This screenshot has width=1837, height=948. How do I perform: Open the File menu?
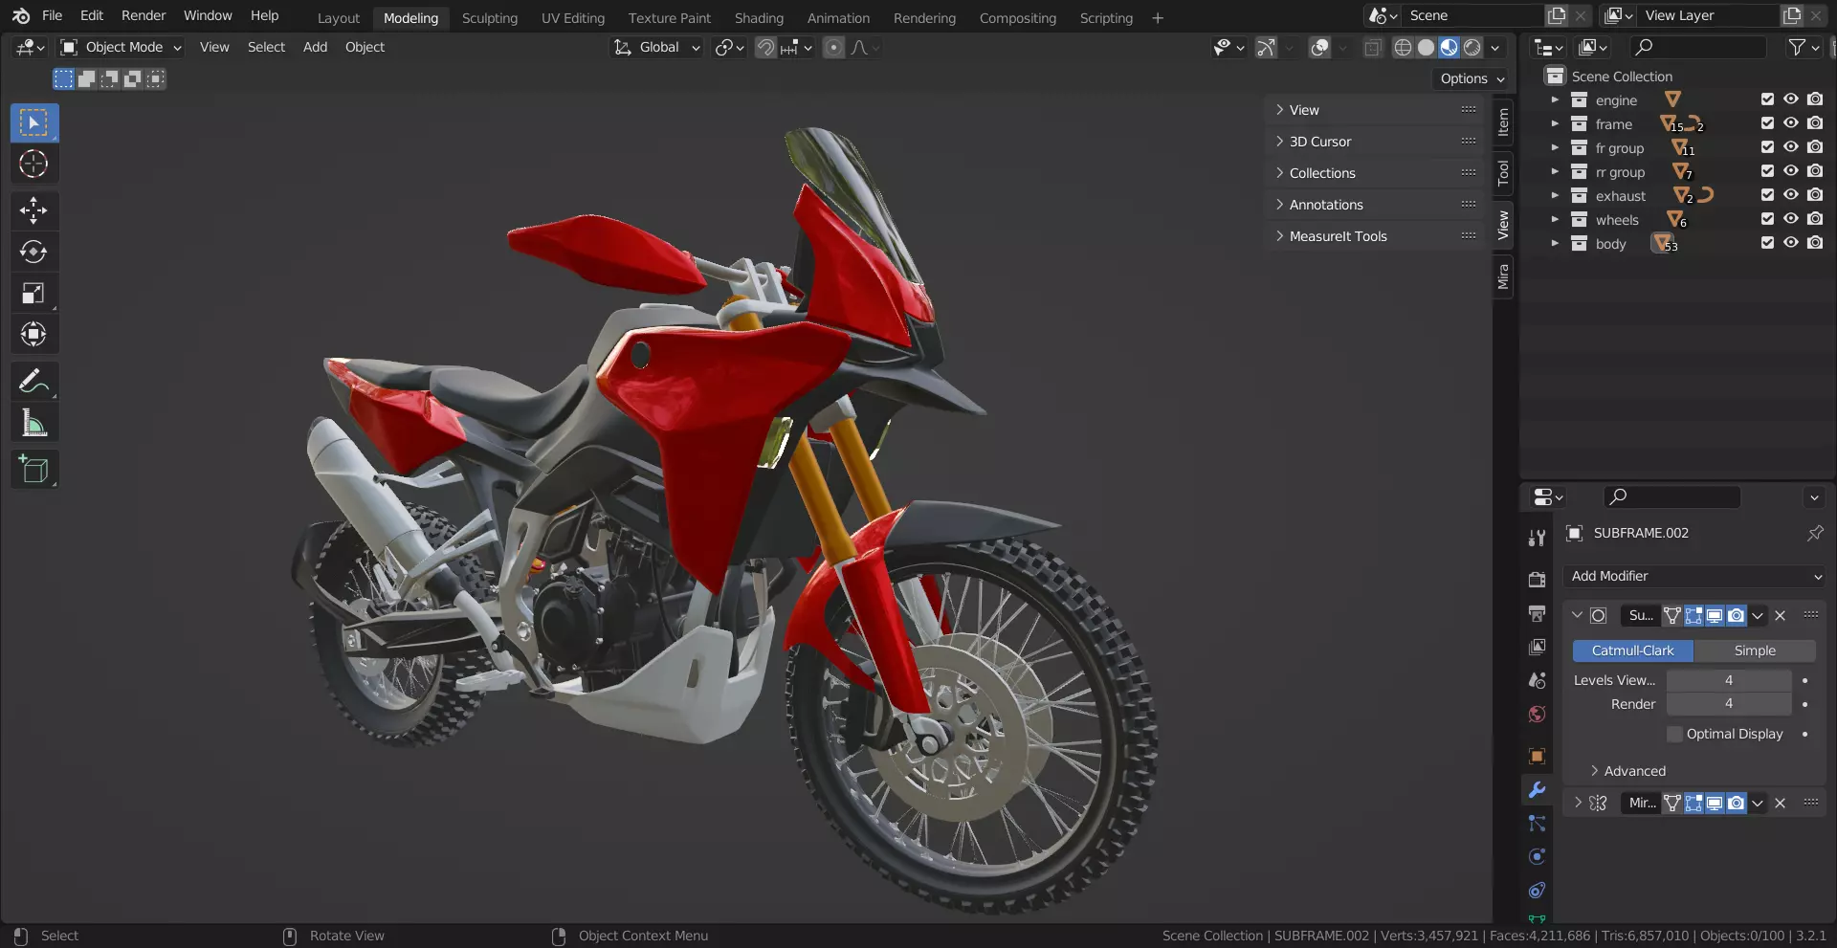point(53,15)
